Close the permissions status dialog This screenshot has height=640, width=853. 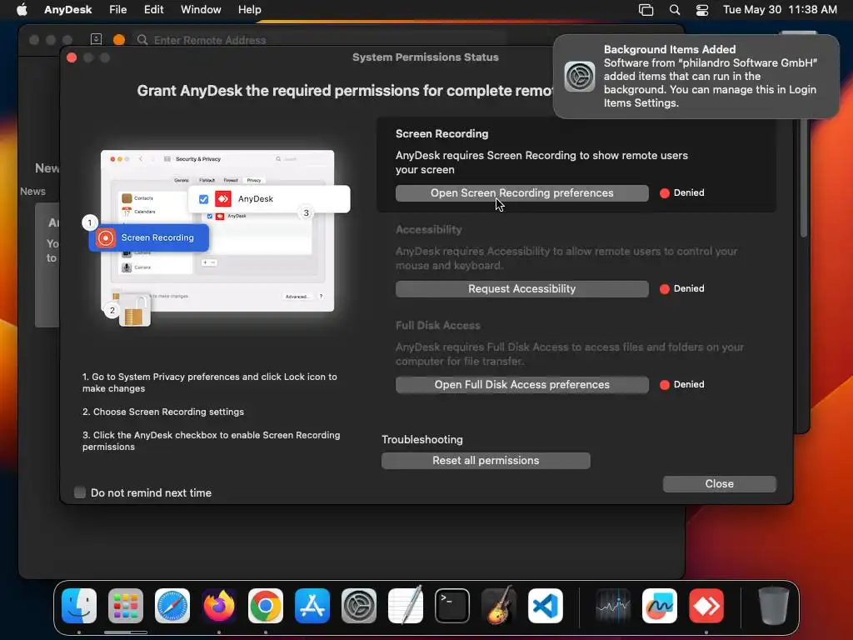pos(719,484)
